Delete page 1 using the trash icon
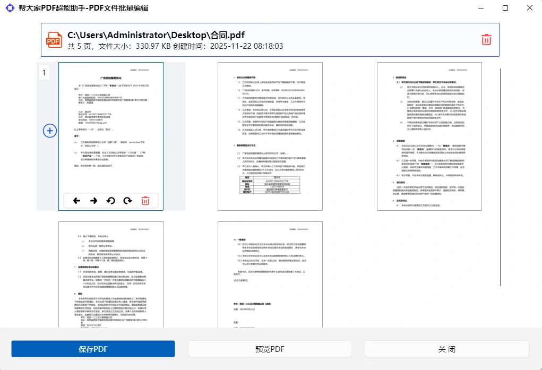Image resolution: width=542 pixels, height=370 pixels. click(x=145, y=201)
